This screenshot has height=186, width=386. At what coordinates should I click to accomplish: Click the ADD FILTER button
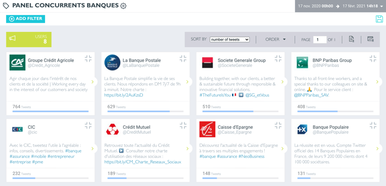tap(25, 19)
